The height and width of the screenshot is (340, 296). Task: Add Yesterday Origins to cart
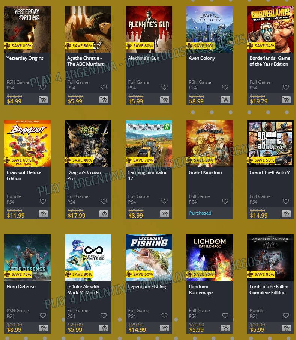click(x=43, y=100)
